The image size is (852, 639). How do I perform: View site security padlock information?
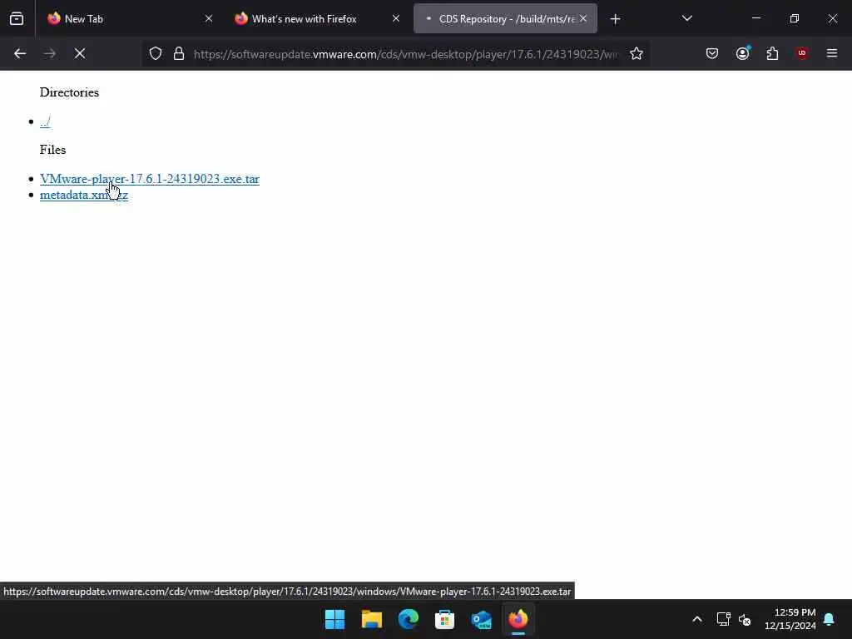(179, 53)
